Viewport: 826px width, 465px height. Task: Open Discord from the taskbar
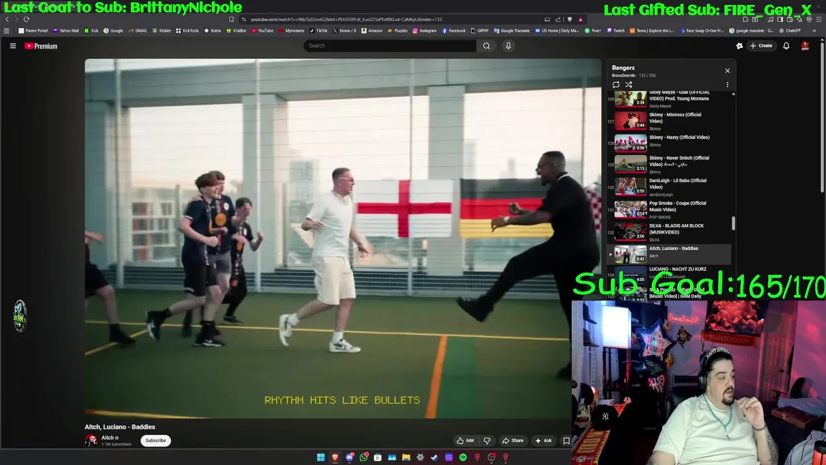pyautogui.click(x=349, y=458)
